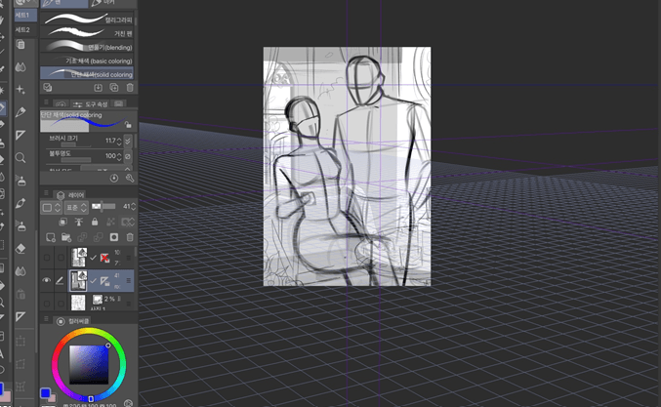
Task: Open the 도구 속성 tool property tab
Action: click(90, 104)
